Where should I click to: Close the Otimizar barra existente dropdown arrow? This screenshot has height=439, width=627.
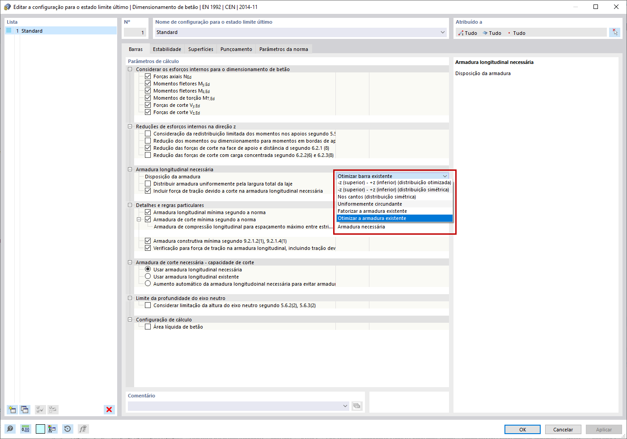[x=445, y=176]
